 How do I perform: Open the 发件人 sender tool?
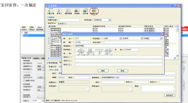[59, 11]
